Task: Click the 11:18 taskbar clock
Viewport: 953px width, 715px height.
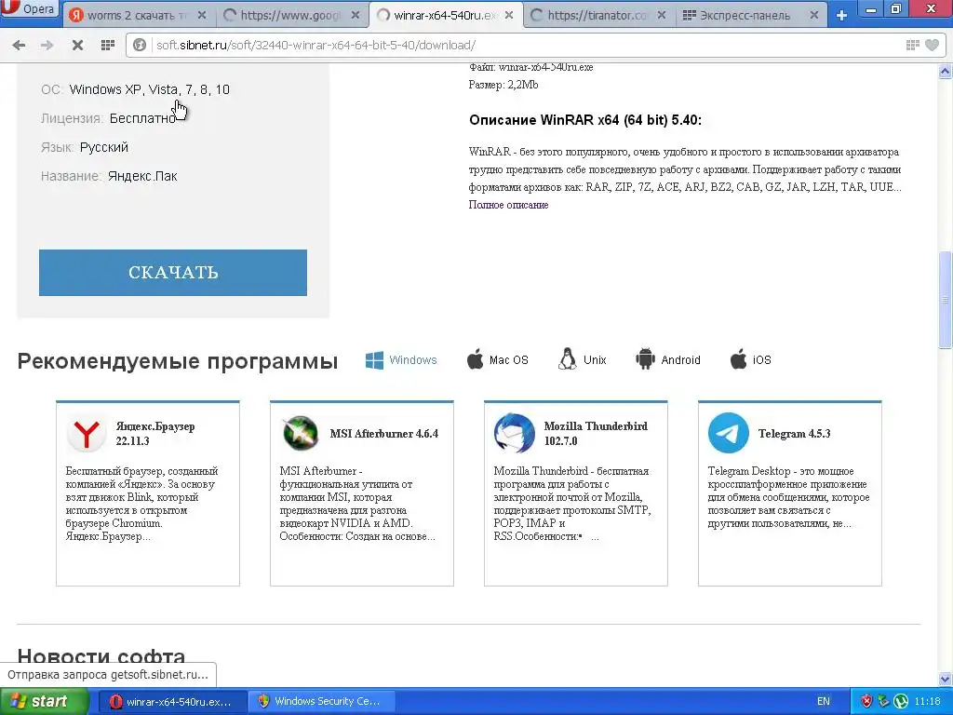Action: click(x=926, y=702)
